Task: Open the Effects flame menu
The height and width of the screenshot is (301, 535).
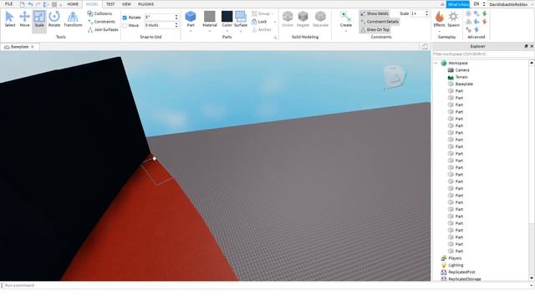Action: point(439,19)
